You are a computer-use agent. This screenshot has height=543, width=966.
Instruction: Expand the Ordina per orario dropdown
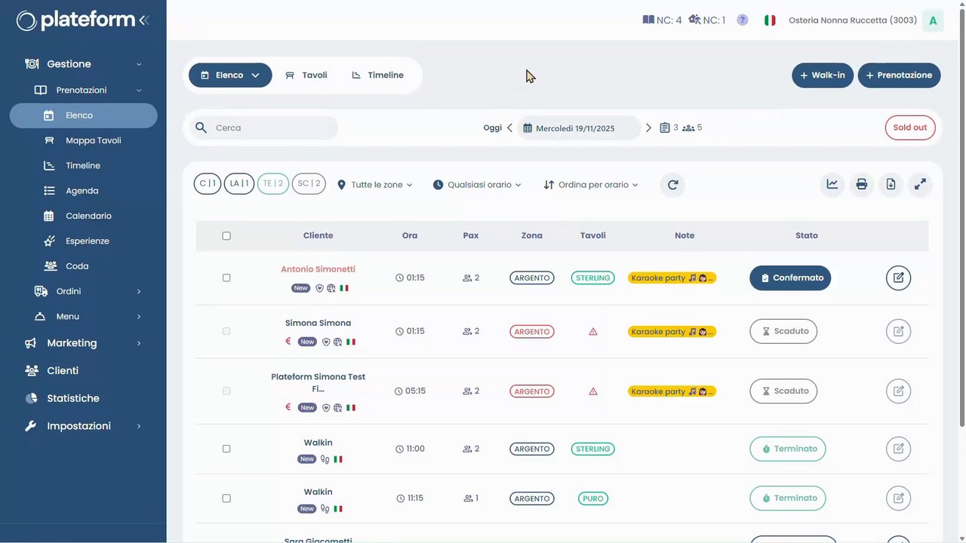591,185
